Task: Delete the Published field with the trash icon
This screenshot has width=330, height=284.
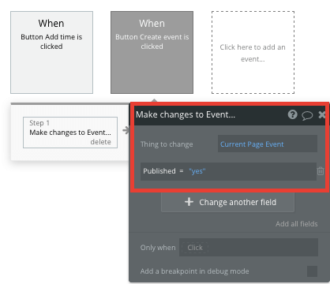Action: pyautogui.click(x=321, y=171)
